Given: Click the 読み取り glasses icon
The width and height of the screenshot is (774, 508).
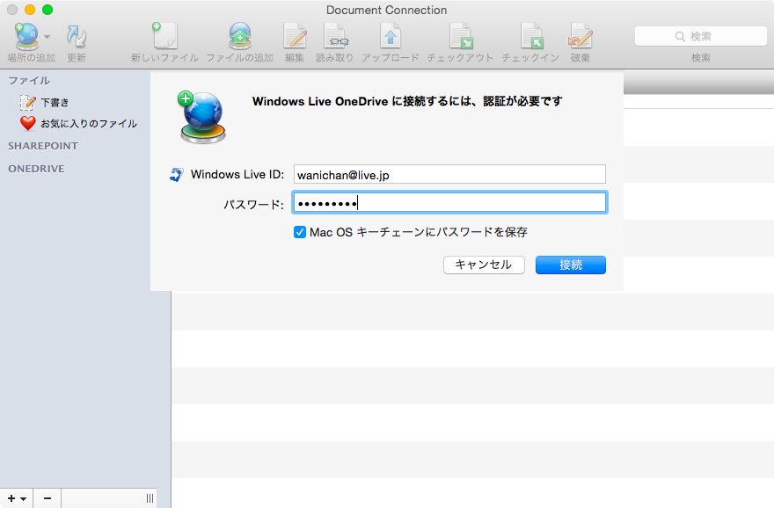Looking at the screenshot, I should (x=336, y=36).
